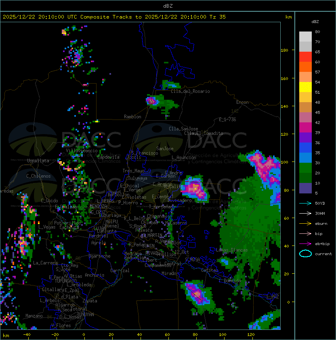
Task: Click the 'Tulumaya' map label
Action: pyautogui.click(x=138, y=178)
